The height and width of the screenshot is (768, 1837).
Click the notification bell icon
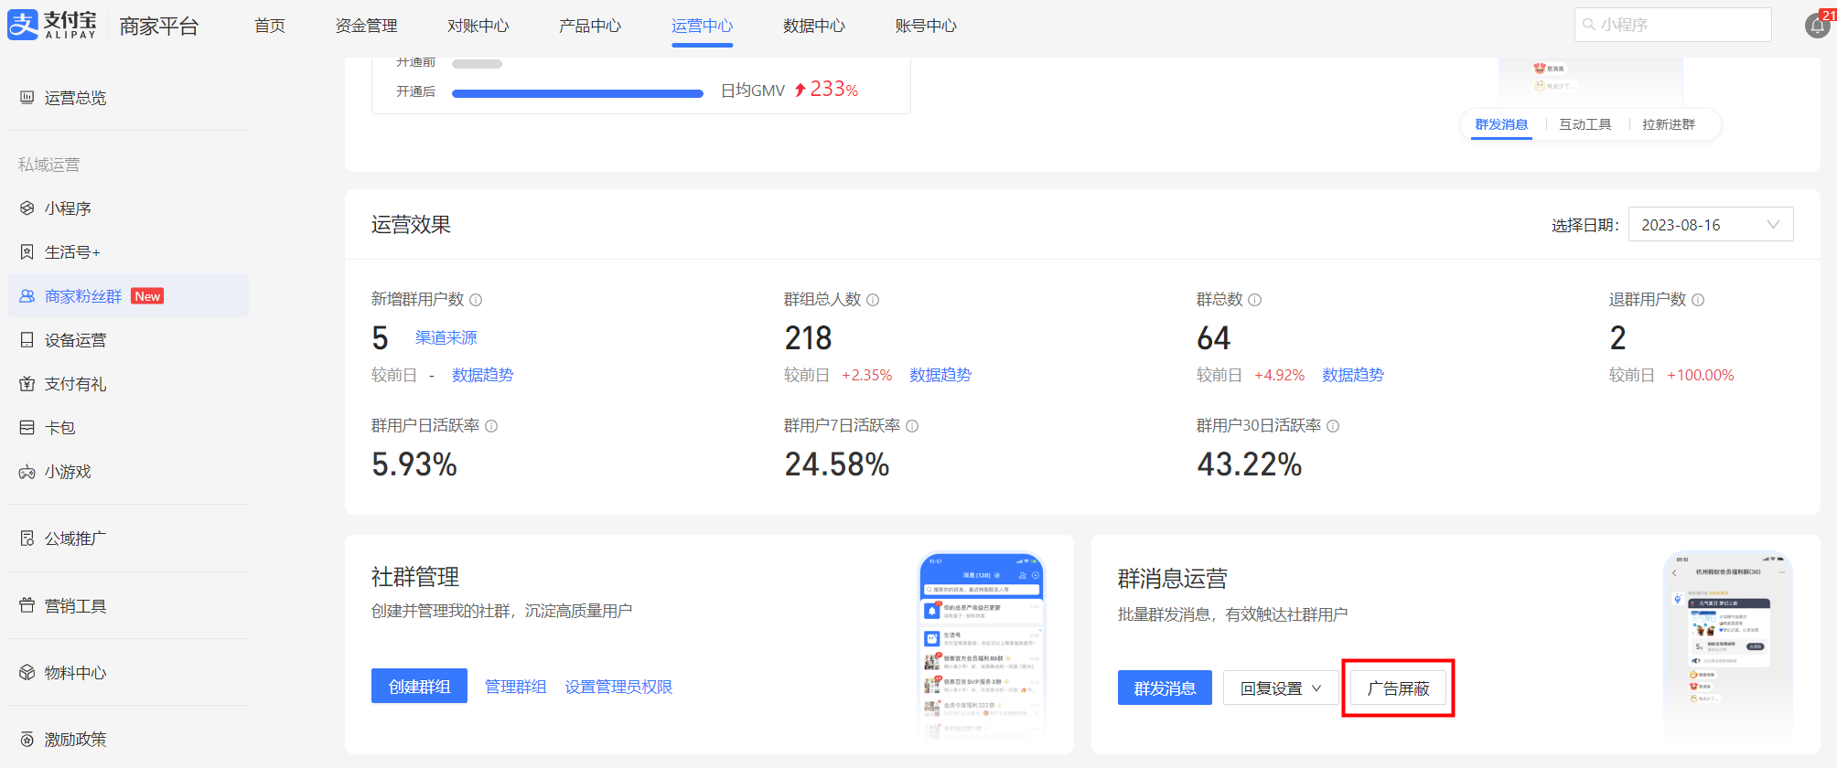1817,26
